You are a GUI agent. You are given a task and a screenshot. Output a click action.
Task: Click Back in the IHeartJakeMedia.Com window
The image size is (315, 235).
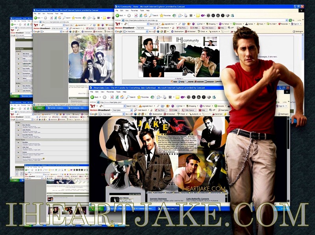[37, 18]
